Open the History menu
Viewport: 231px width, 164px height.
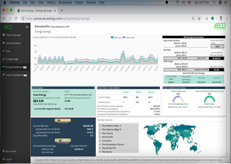51,2
